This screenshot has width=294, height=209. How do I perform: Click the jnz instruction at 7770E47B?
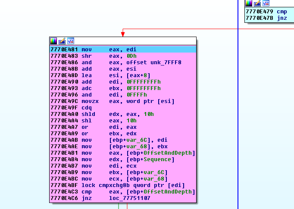(x=282, y=18)
